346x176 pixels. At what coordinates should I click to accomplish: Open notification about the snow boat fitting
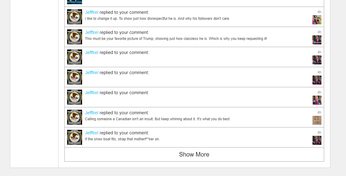tap(122, 139)
